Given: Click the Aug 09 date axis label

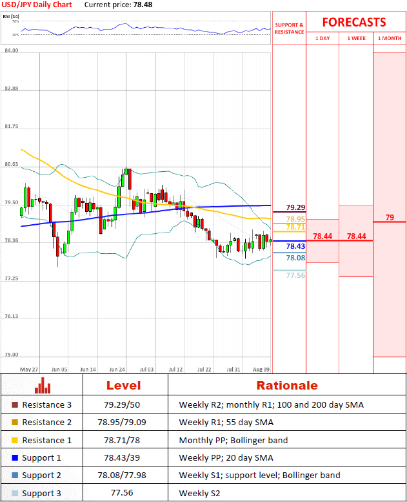Looking at the screenshot, I should [261, 370].
